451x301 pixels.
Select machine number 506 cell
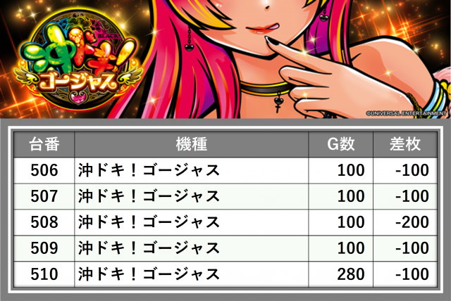tap(44, 170)
